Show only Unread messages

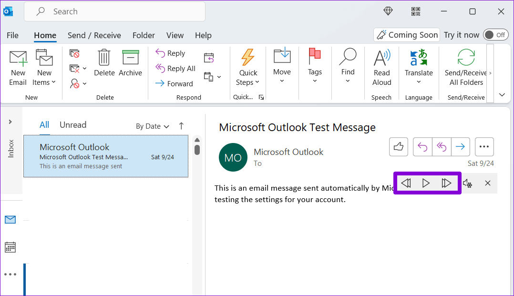pos(73,125)
